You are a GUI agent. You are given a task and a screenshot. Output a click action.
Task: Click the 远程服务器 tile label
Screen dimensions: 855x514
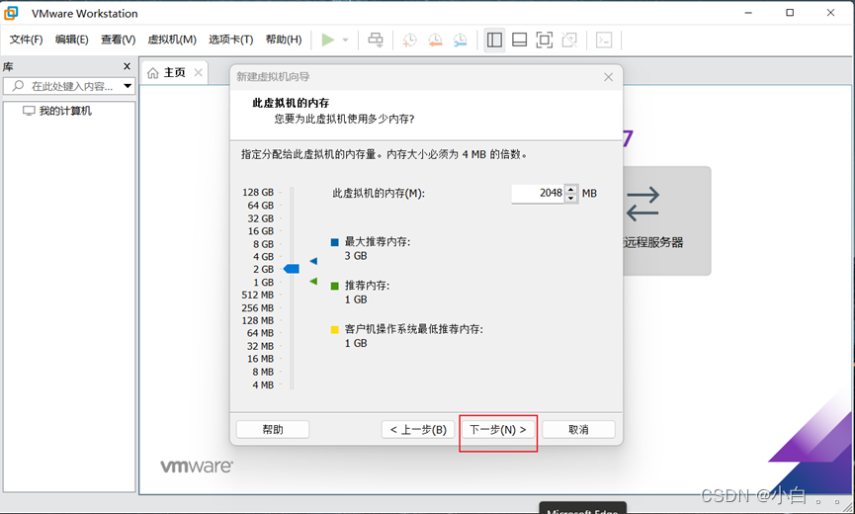tap(653, 242)
